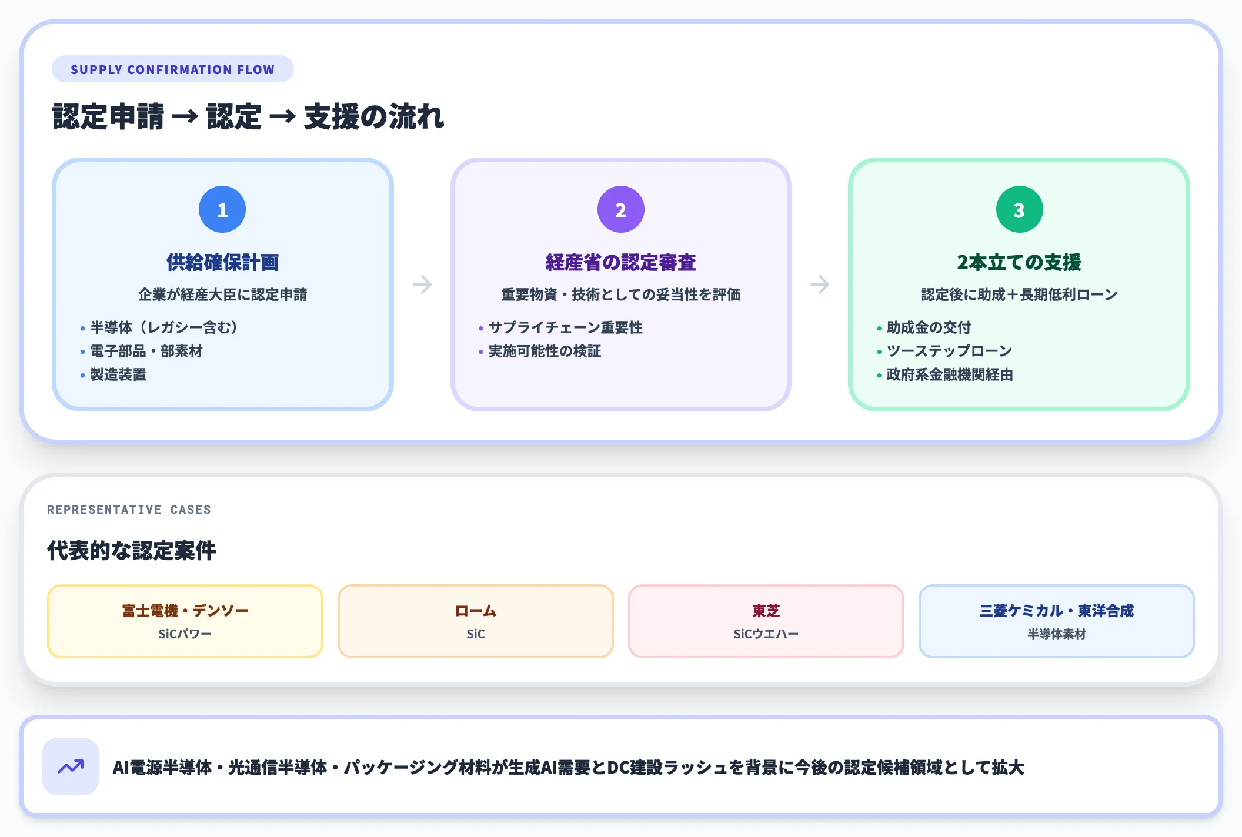Click the trending-up arrow icon

tap(71, 766)
